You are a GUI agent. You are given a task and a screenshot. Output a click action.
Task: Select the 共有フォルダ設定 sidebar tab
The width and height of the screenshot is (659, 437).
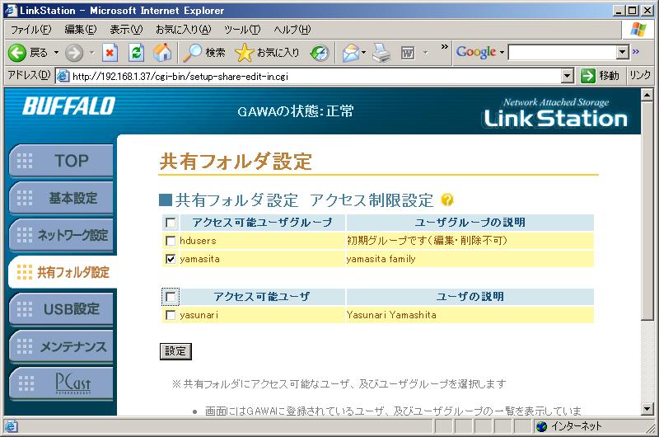tap(63, 272)
